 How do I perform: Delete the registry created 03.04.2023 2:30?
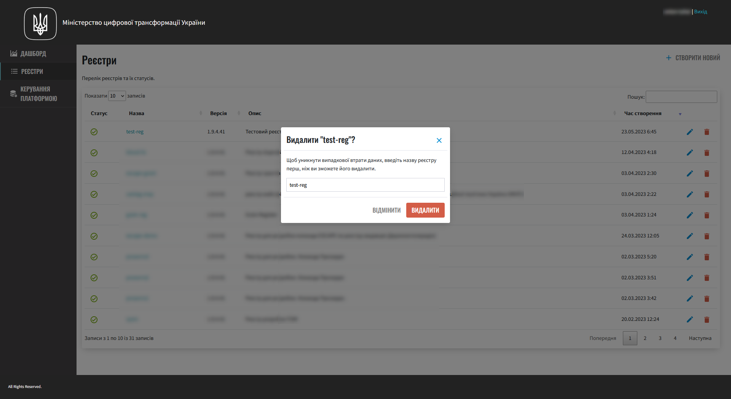point(707,174)
